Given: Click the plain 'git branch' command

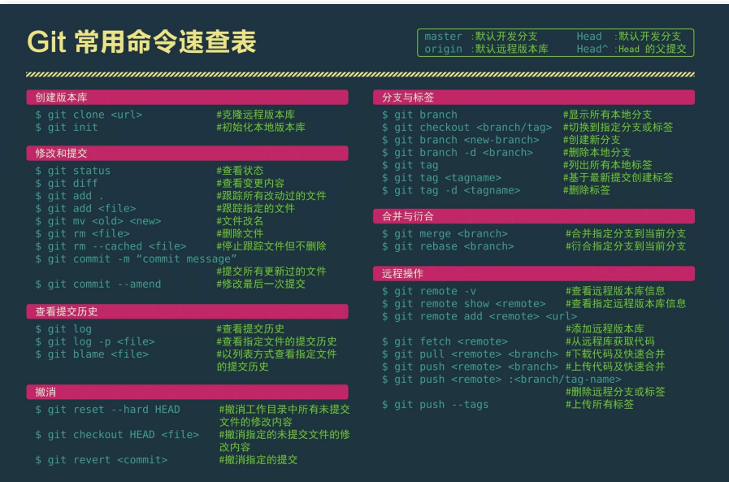Looking at the screenshot, I should pos(419,115).
